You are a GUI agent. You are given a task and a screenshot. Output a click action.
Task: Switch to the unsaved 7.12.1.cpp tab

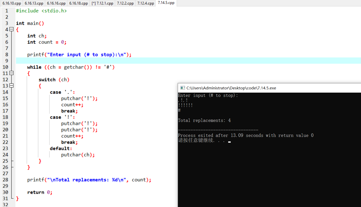[x=102, y=3]
